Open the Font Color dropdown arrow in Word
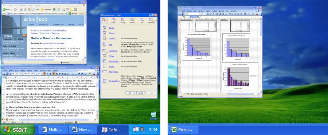The height and width of the screenshot is (135, 328). [96, 74]
